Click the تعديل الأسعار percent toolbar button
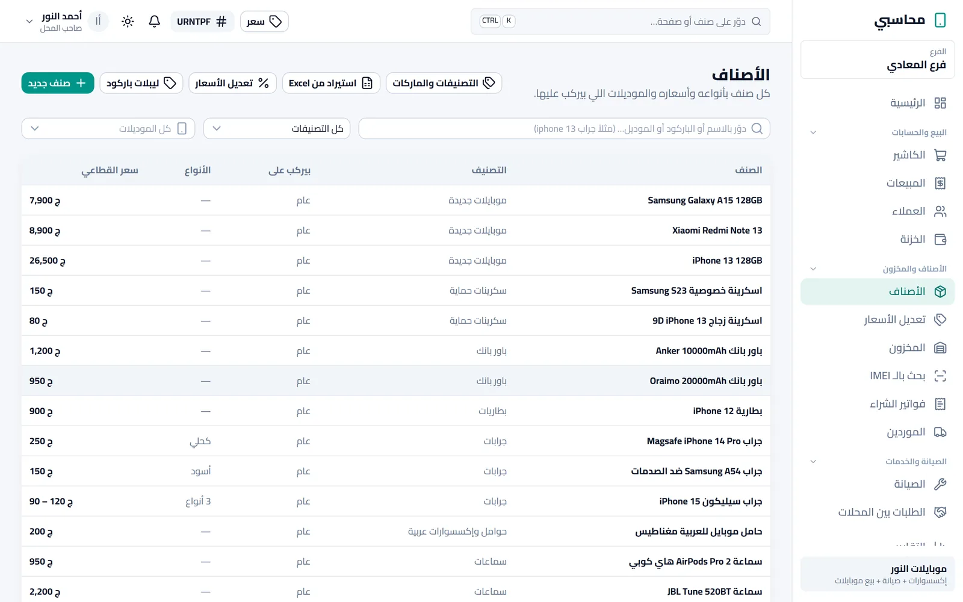The height and width of the screenshot is (602, 963). coord(232,83)
